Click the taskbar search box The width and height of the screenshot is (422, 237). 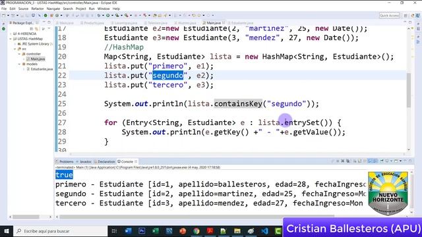[x=60, y=231]
